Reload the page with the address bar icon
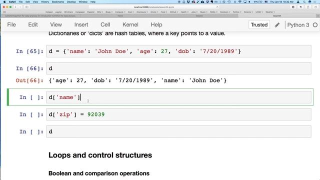This screenshot has width=320, height=180. [217, 7]
